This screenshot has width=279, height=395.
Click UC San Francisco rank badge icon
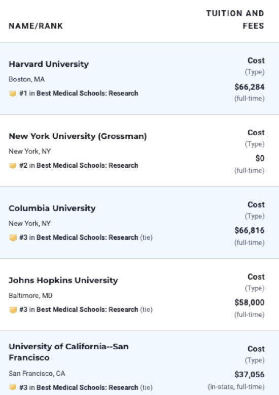tap(13, 387)
